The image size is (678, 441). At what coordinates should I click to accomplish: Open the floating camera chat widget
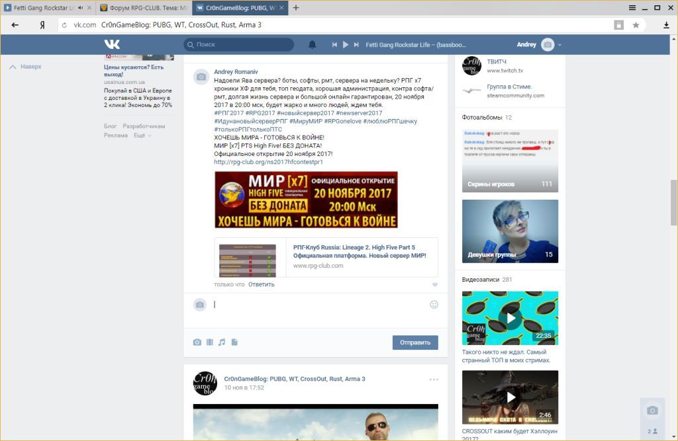(x=652, y=411)
